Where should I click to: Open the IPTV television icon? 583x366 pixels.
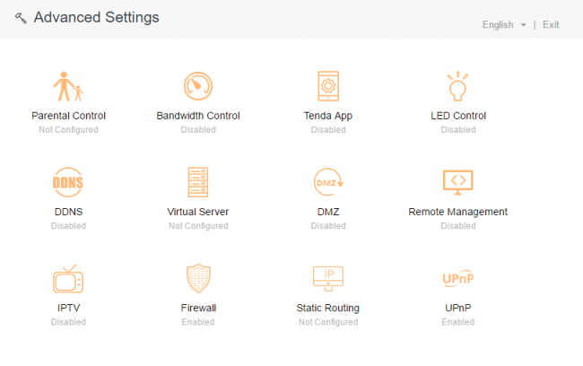68,278
